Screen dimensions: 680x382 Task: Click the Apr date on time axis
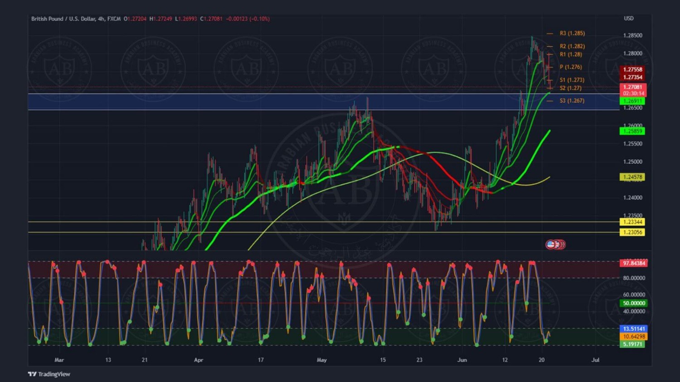click(199, 360)
